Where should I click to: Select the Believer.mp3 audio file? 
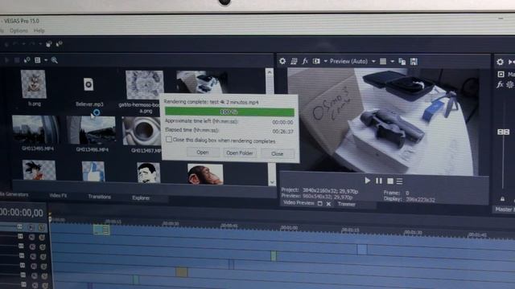(x=89, y=84)
